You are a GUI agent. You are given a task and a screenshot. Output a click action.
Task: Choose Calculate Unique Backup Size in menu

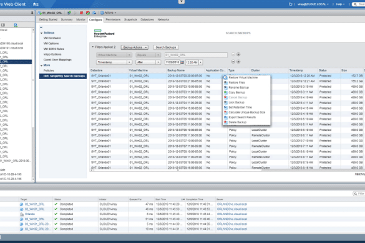pos(246,112)
